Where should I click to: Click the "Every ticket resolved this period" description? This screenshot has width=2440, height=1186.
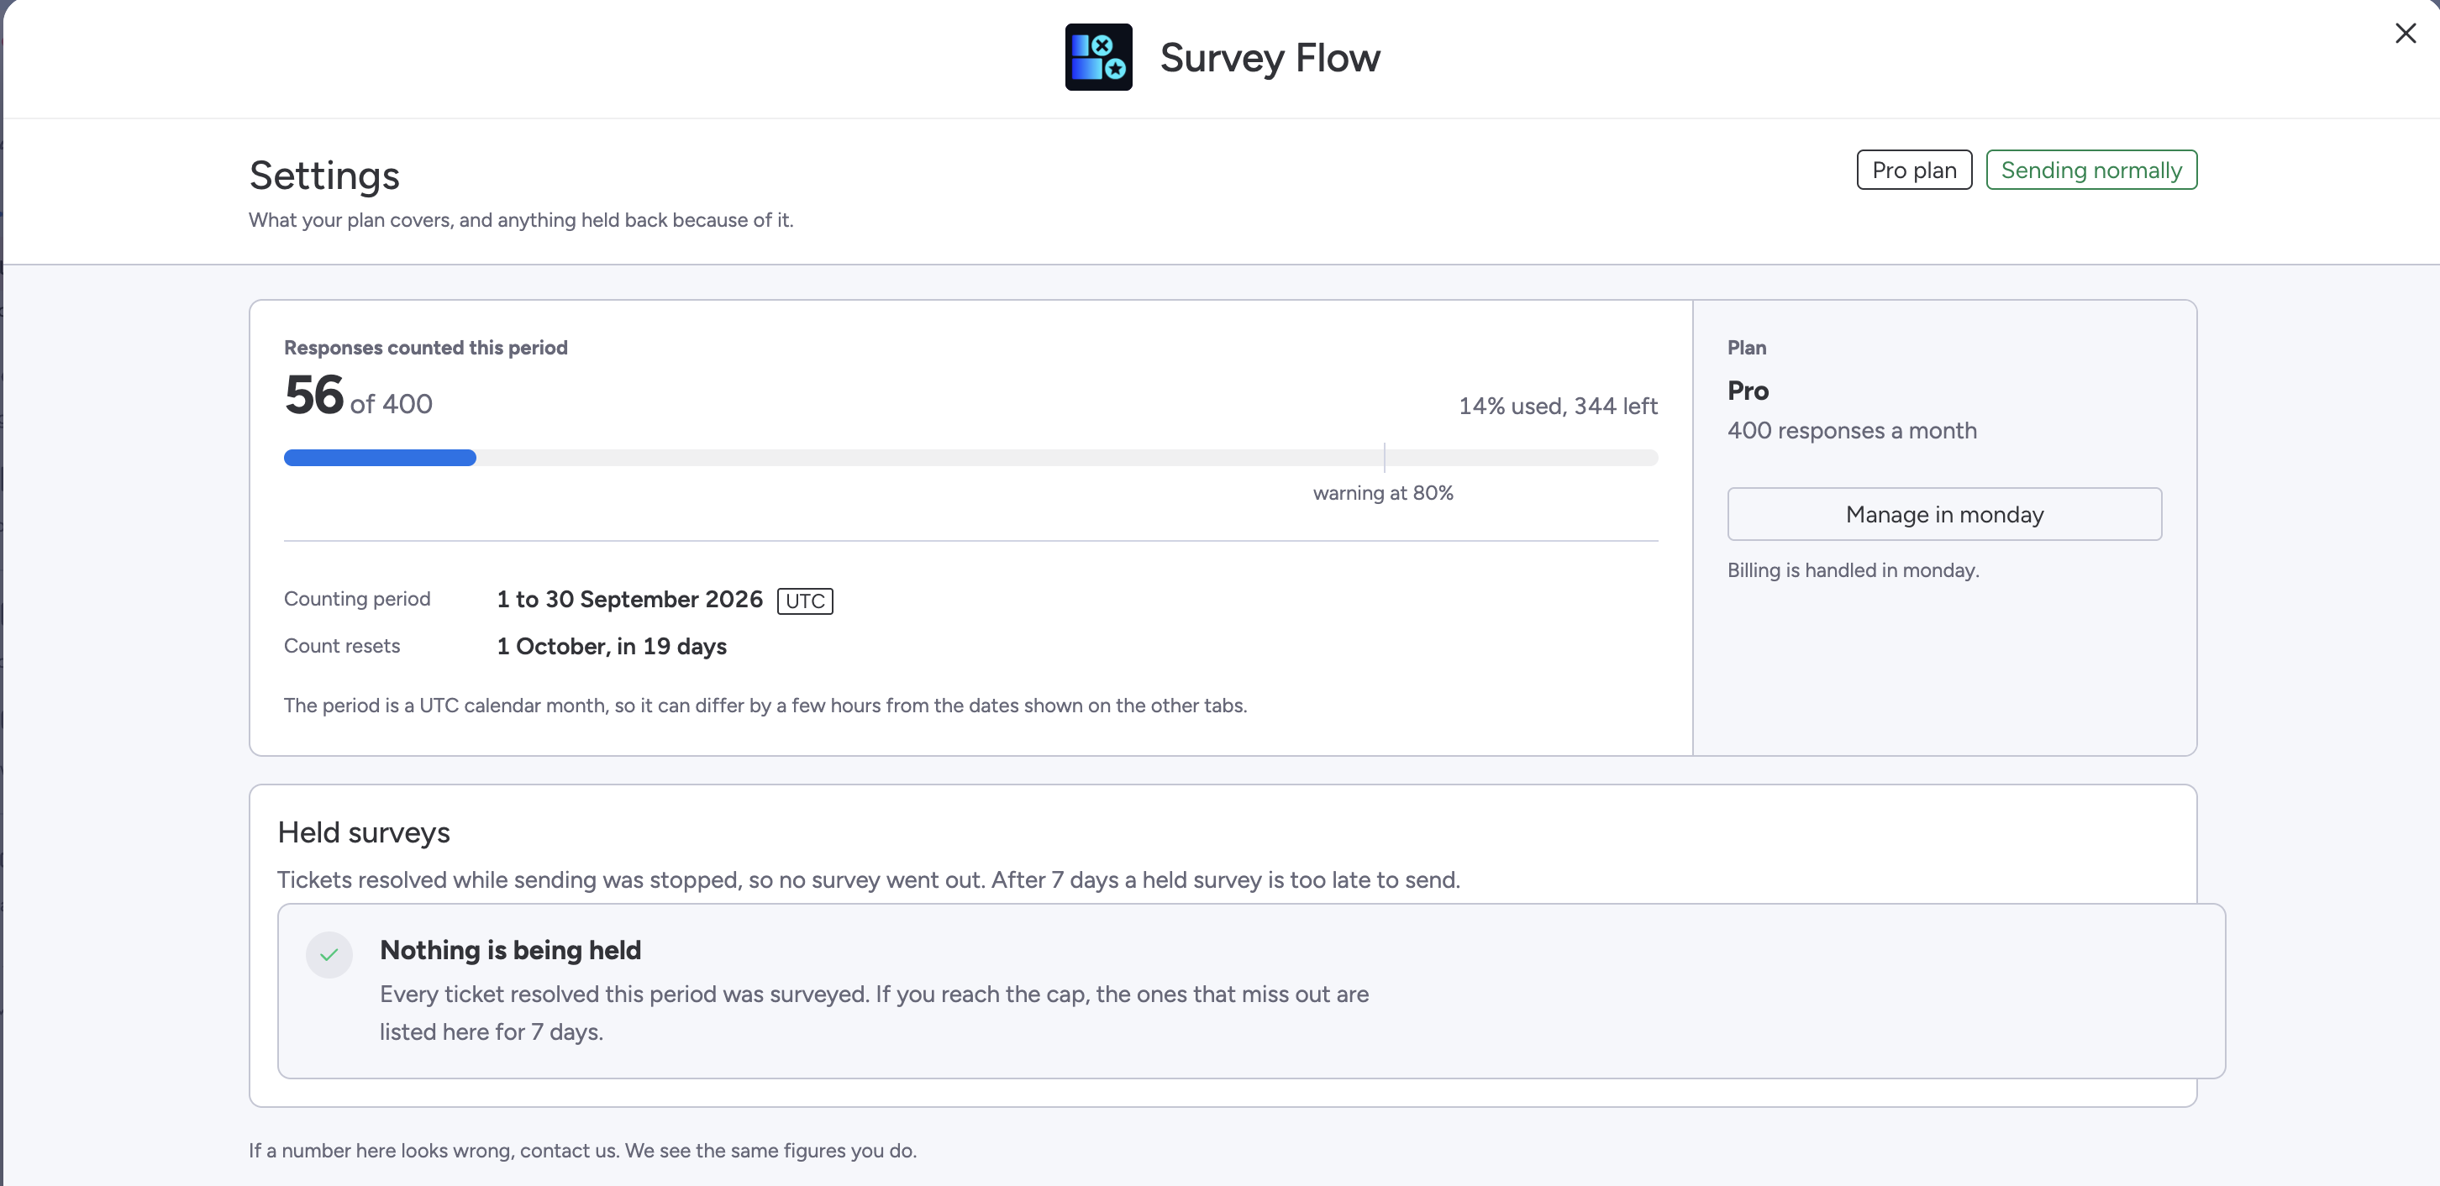875,1014
